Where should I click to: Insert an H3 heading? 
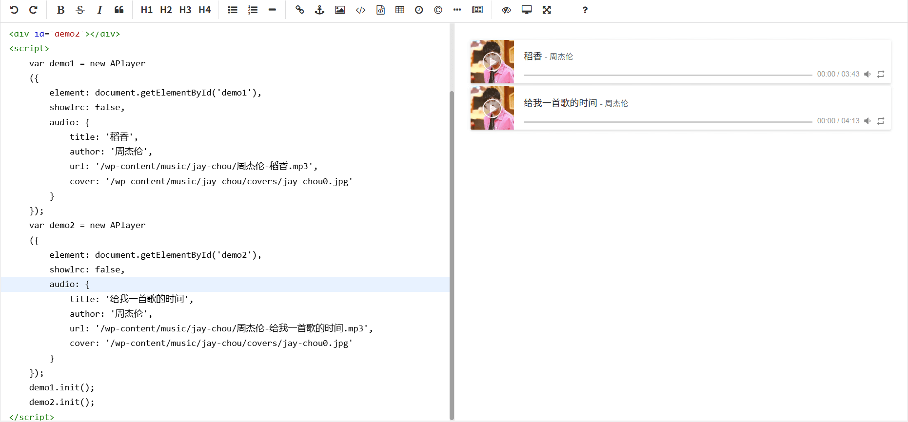click(x=185, y=10)
